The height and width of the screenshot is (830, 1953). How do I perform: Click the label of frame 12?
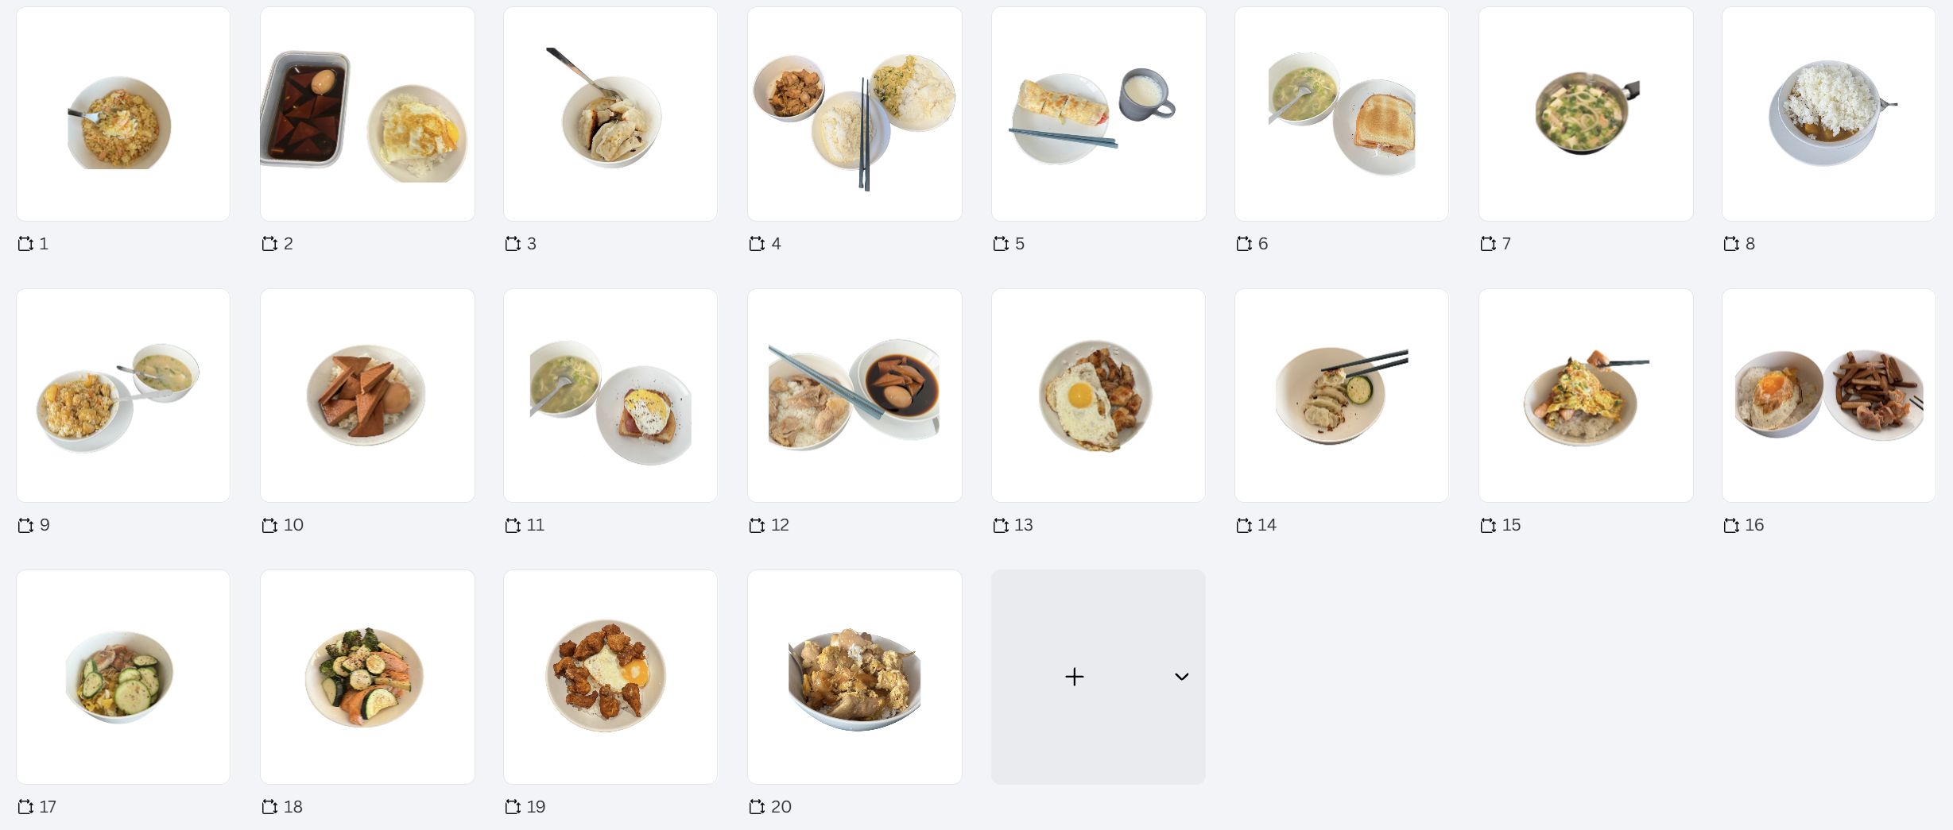pos(780,525)
